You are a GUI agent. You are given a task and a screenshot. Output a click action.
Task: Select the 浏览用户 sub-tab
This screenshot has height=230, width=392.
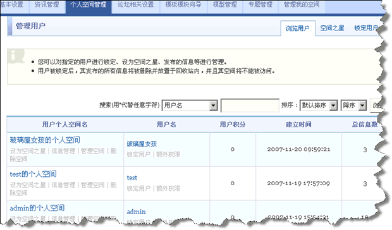coord(298,28)
